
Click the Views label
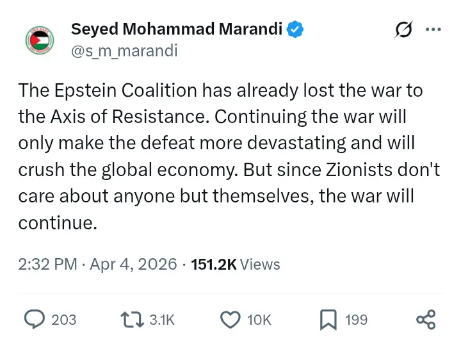click(x=260, y=264)
